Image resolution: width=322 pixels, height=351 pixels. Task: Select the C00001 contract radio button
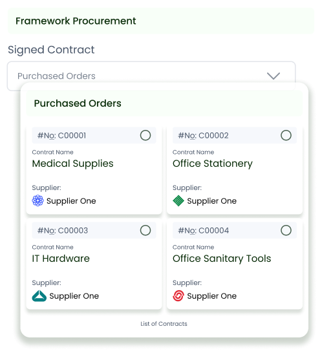pos(145,135)
